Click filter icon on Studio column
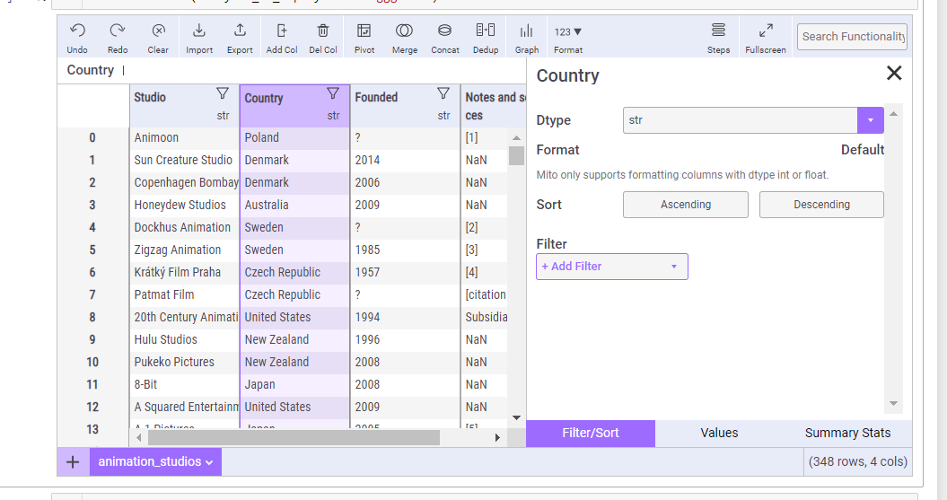The image size is (947, 500). [x=223, y=93]
